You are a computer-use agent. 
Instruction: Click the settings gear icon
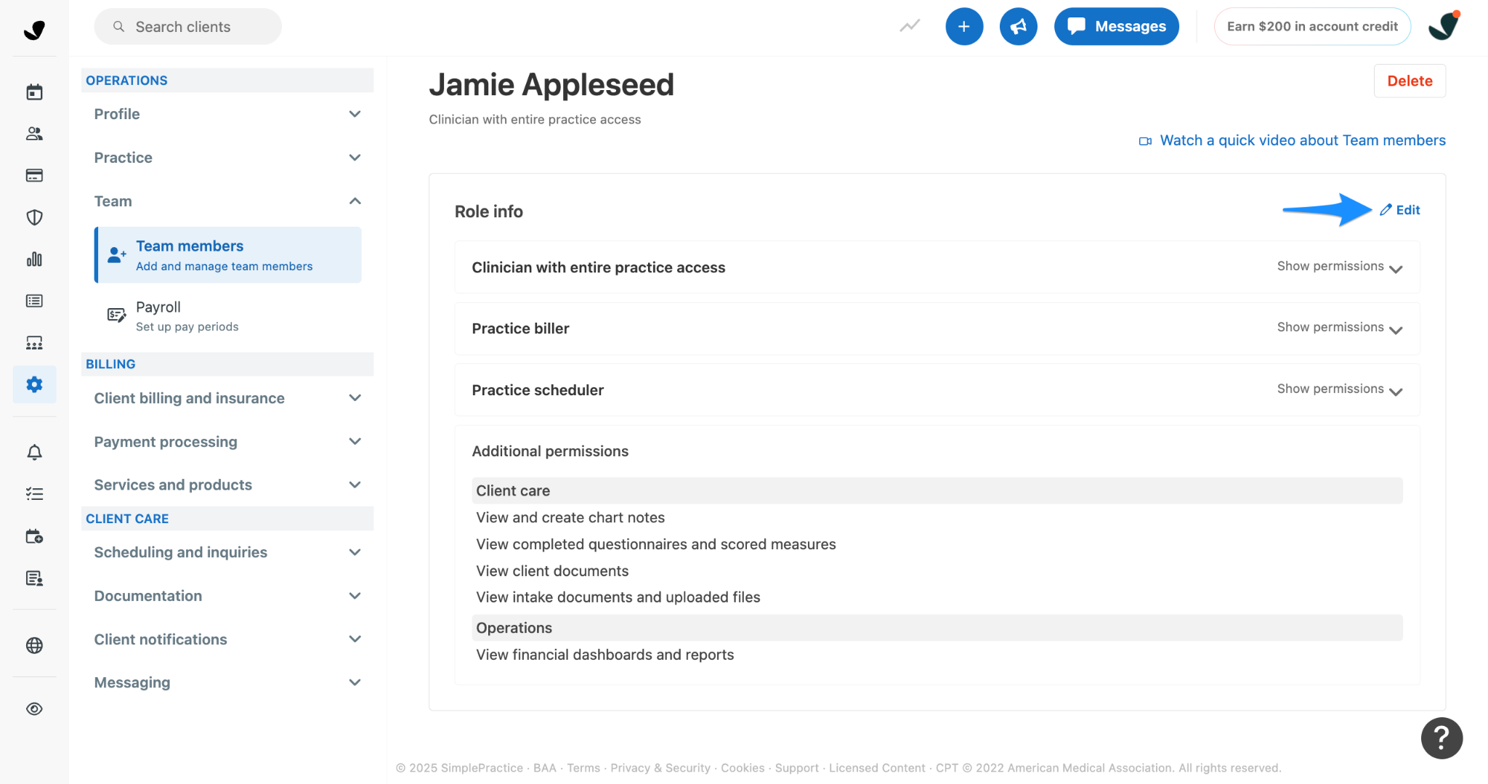(x=34, y=384)
